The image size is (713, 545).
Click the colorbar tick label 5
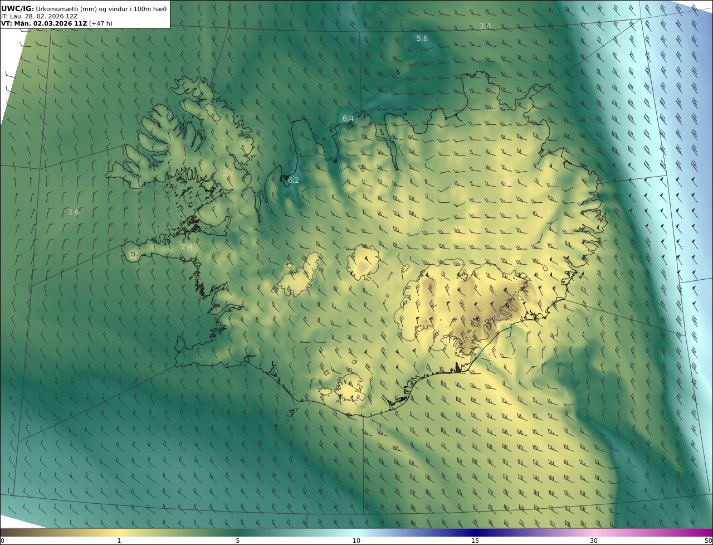point(238,541)
